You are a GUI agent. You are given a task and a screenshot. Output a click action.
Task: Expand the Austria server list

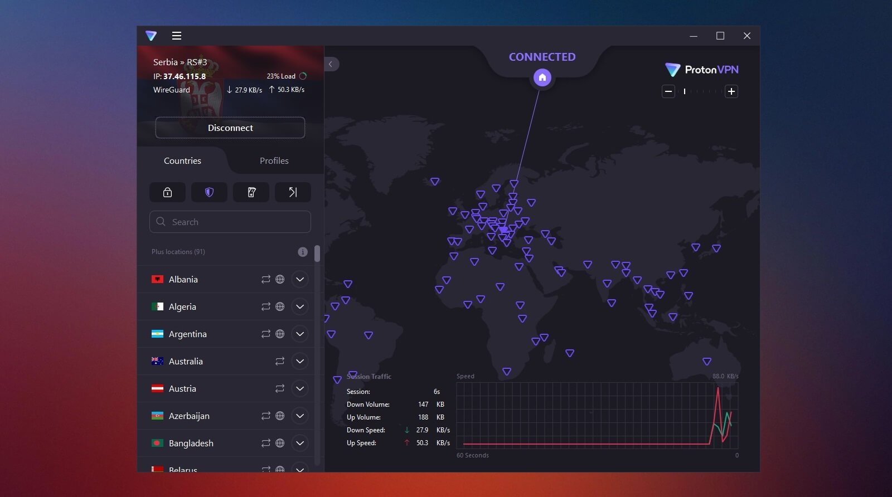300,388
